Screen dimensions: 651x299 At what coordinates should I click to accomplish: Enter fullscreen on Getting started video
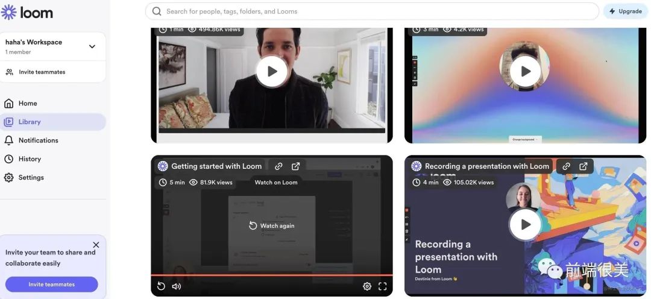[x=382, y=286]
